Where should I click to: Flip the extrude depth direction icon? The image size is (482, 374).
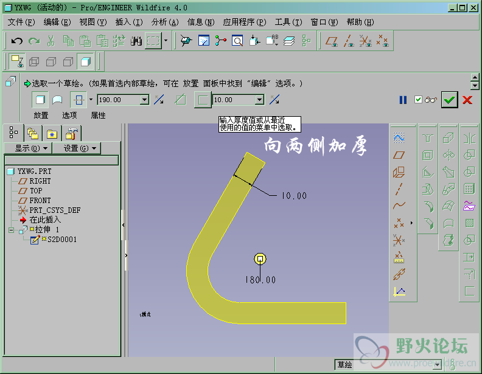coord(159,100)
